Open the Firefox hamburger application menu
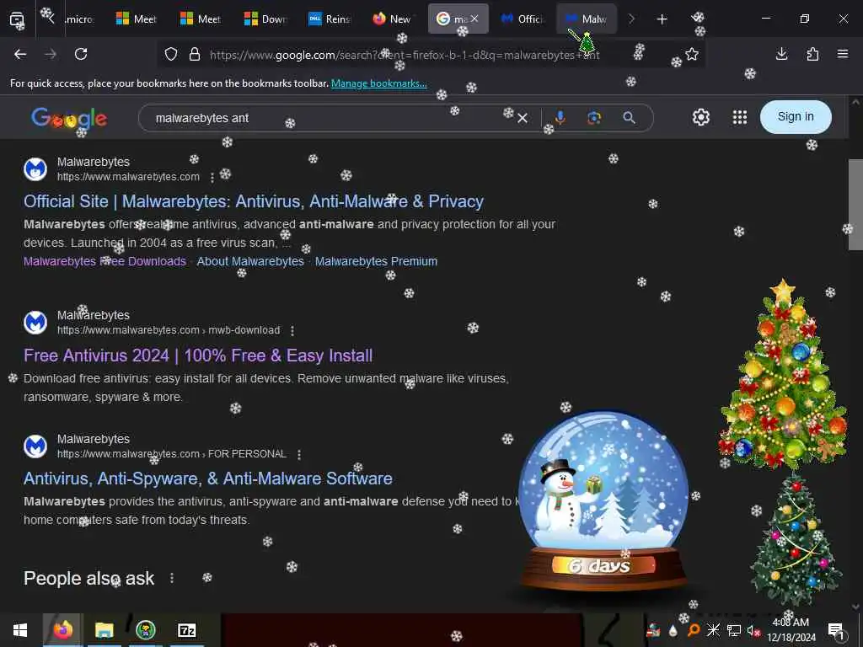 [x=843, y=54]
